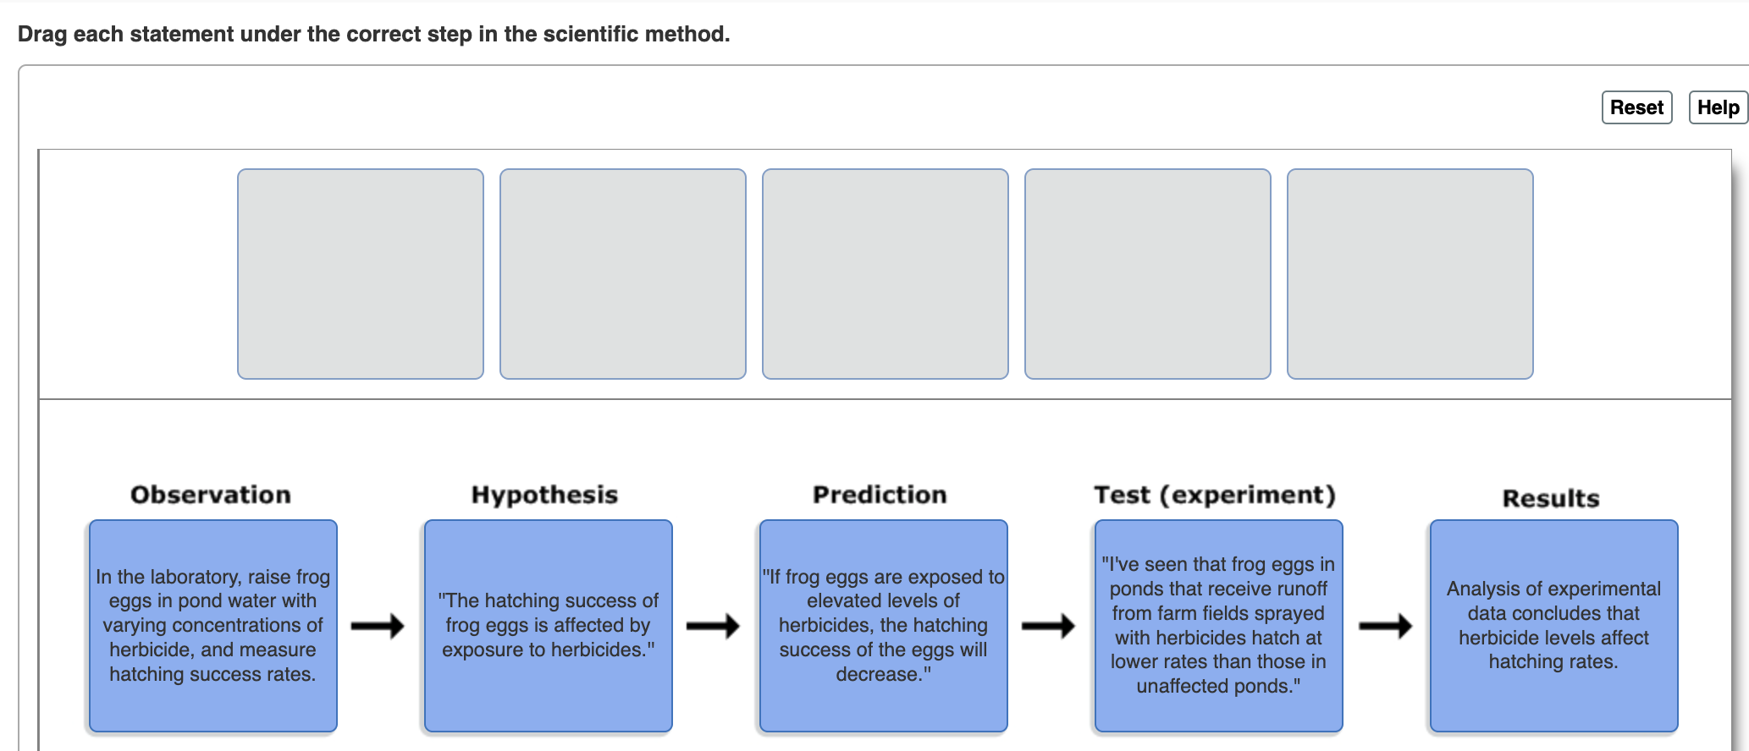
Task: Select the Hypothesis statement card
Action: [x=547, y=624]
